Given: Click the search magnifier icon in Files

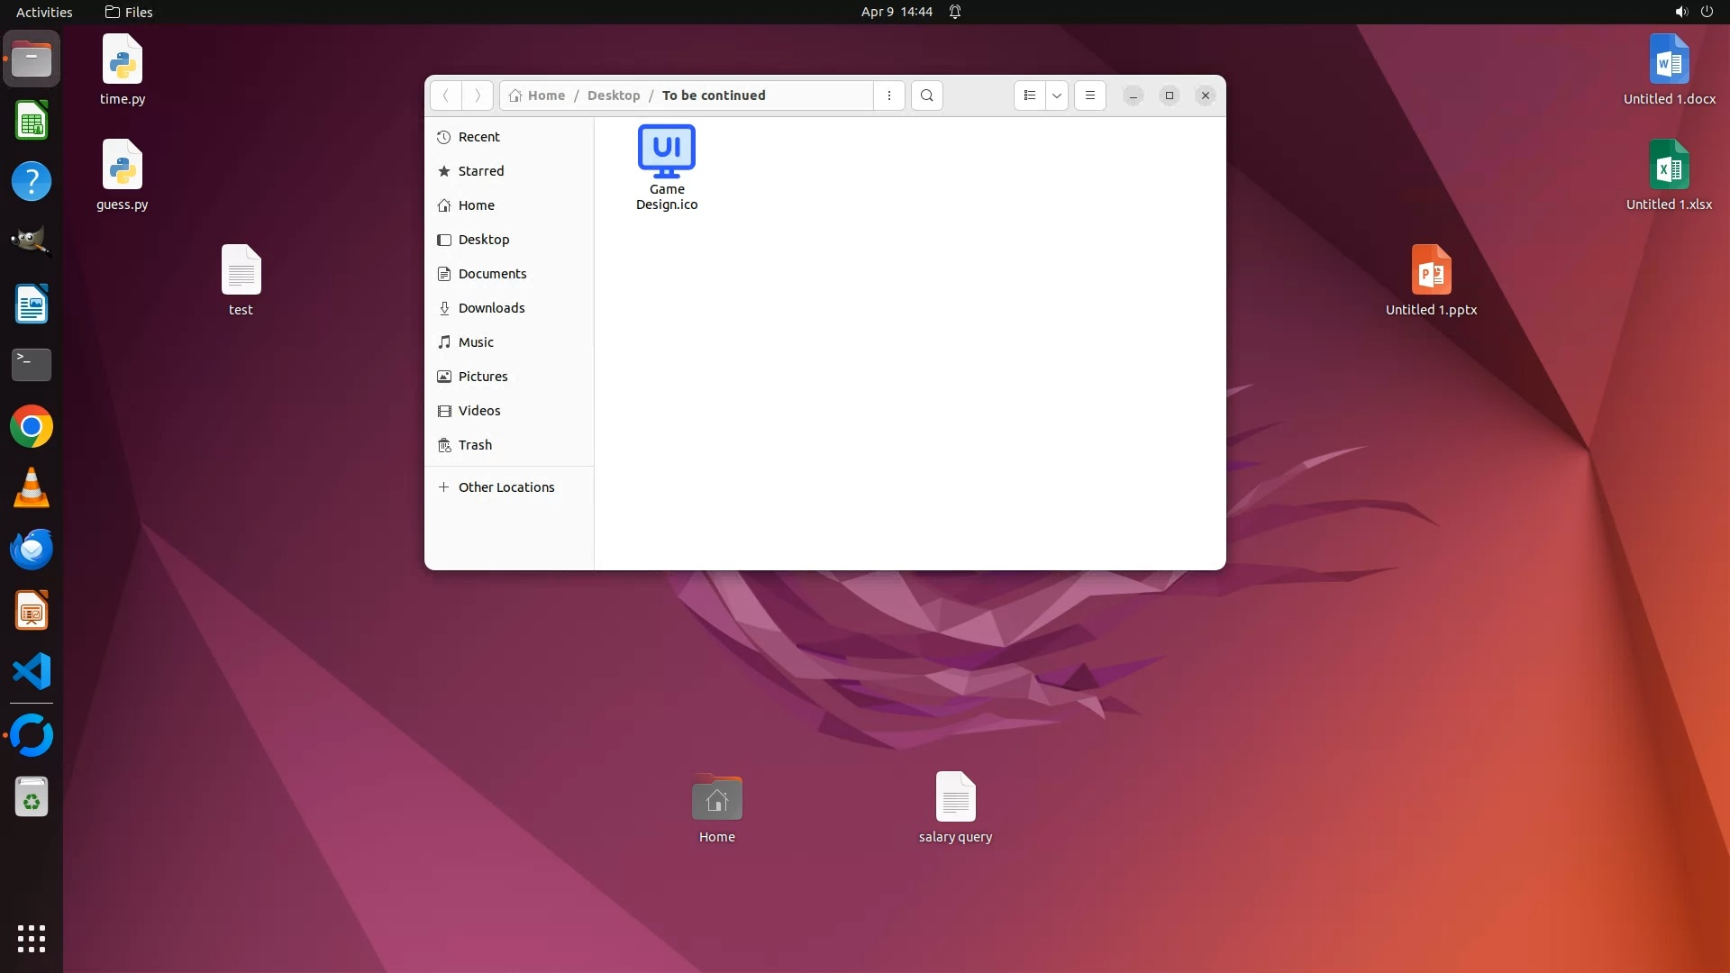Looking at the screenshot, I should pyautogui.click(x=926, y=95).
